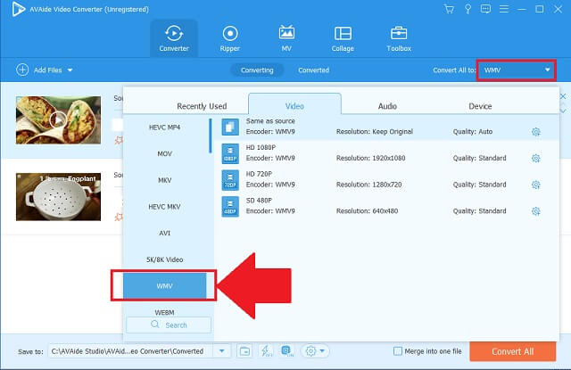Select HEVC MP4 format
Image resolution: width=571 pixels, height=370 pixels.
pyautogui.click(x=164, y=127)
